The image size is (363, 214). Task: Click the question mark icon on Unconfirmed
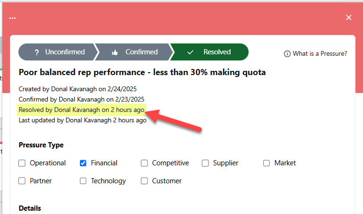pyautogui.click(x=36, y=52)
